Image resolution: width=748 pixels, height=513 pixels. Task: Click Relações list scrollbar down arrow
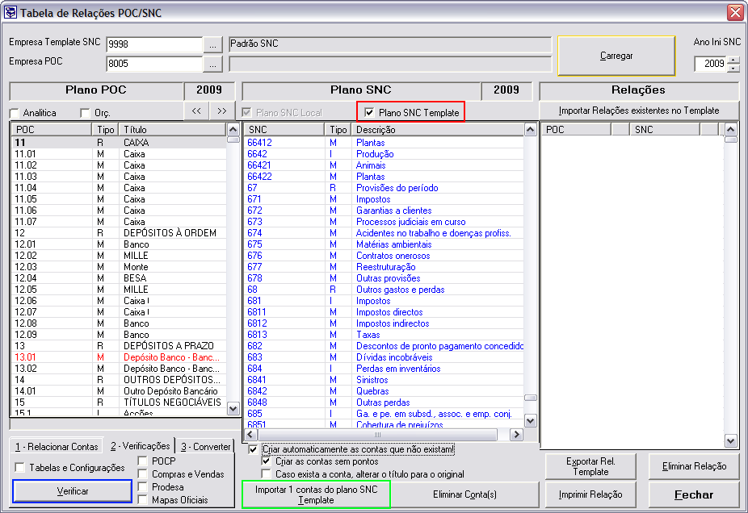pyautogui.click(x=731, y=441)
